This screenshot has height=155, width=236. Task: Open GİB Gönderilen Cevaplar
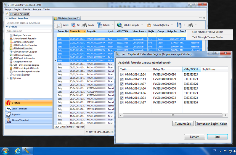(25, 52)
